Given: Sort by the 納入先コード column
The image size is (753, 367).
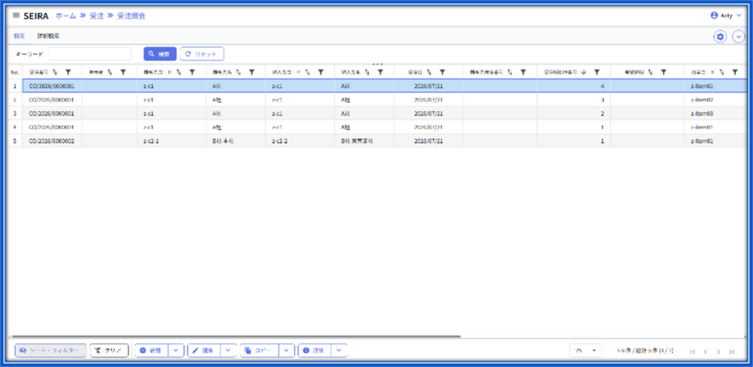Looking at the screenshot, I should [307, 72].
